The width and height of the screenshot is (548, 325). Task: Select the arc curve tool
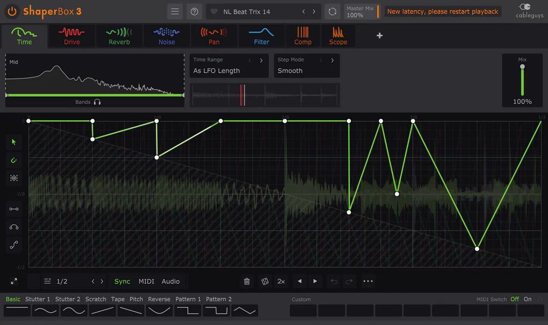pos(14,227)
